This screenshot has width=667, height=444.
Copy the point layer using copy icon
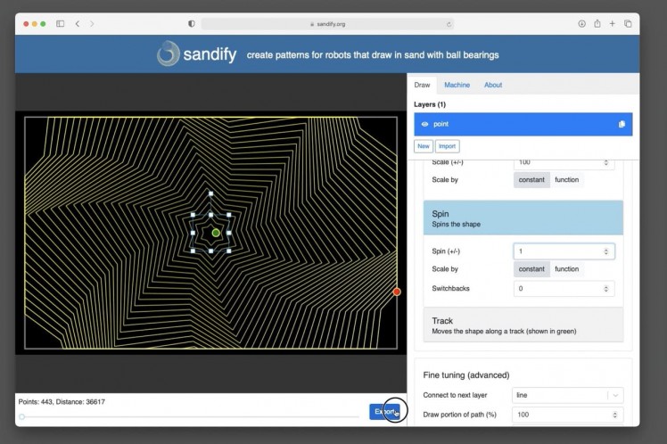pyautogui.click(x=622, y=124)
